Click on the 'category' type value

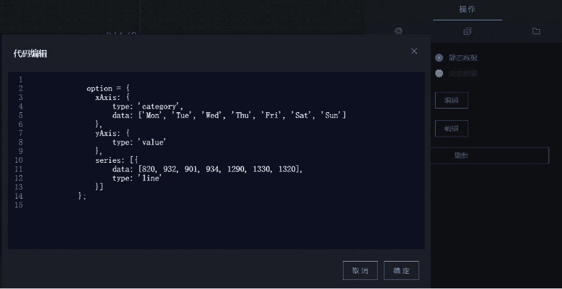pyautogui.click(x=160, y=106)
